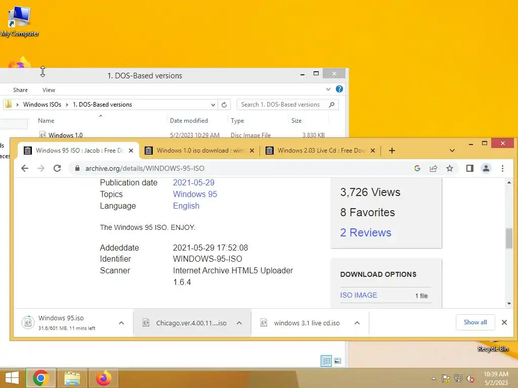View site info via the padlock icon
Image resolution: width=518 pixels, height=388 pixels.
pyautogui.click(x=77, y=168)
